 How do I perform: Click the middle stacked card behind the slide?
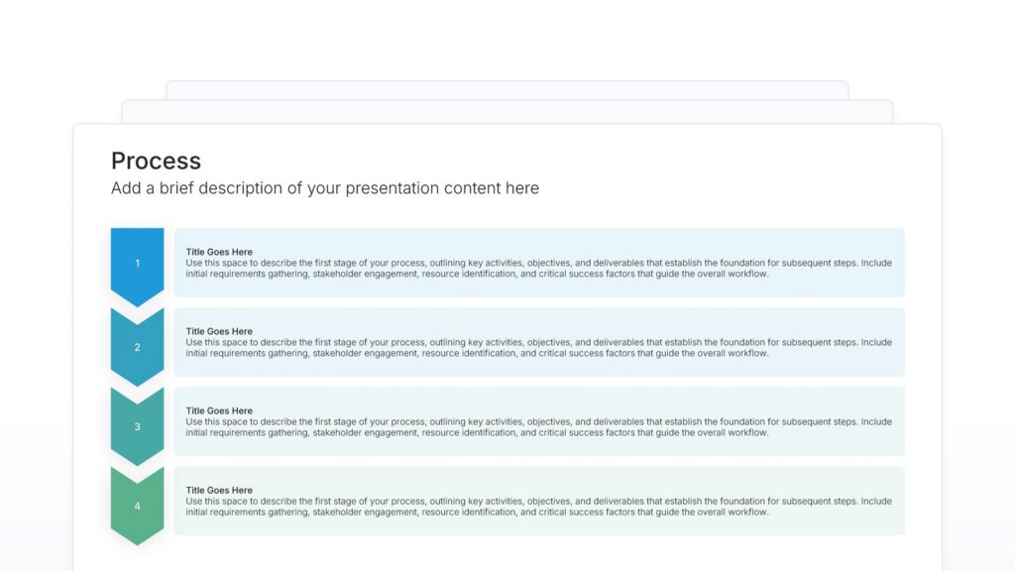pos(507,111)
